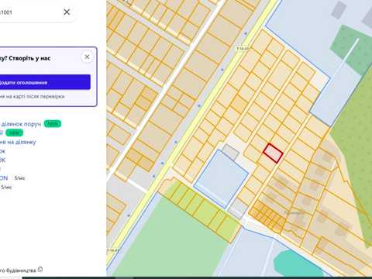Select the red-outlined parcel on the map
Viewport: 372px width, 279px height.
[x=273, y=153]
